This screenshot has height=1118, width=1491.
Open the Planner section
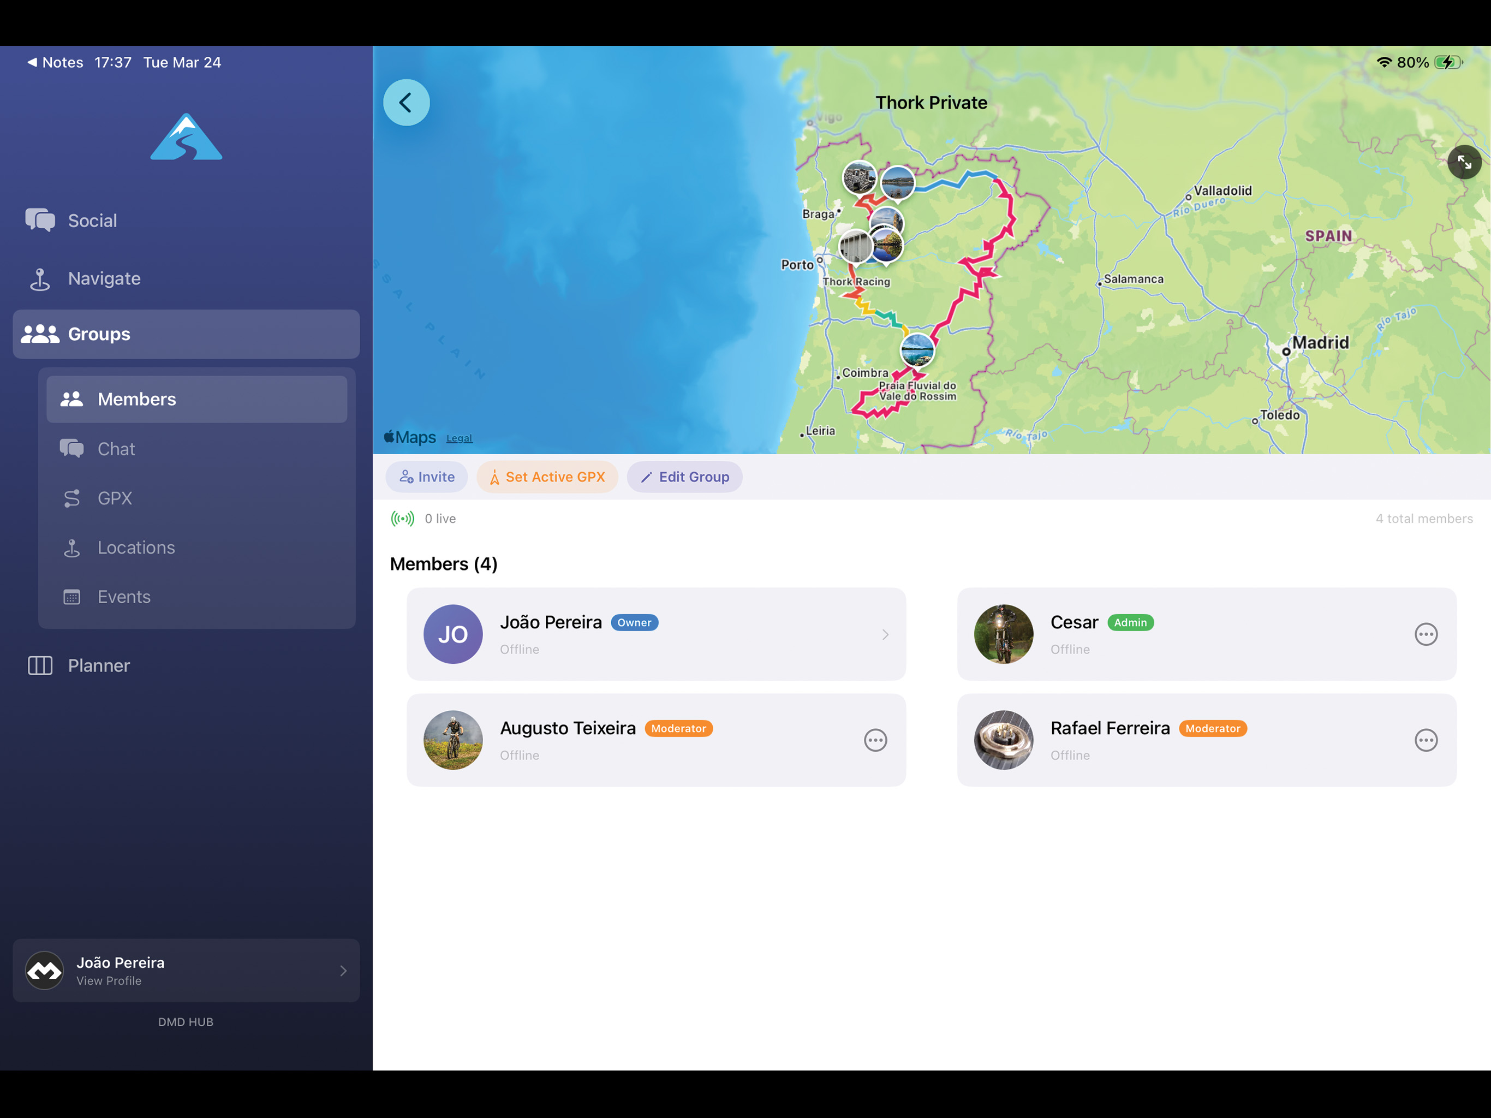pyautogui.click(x=186, y=665)
